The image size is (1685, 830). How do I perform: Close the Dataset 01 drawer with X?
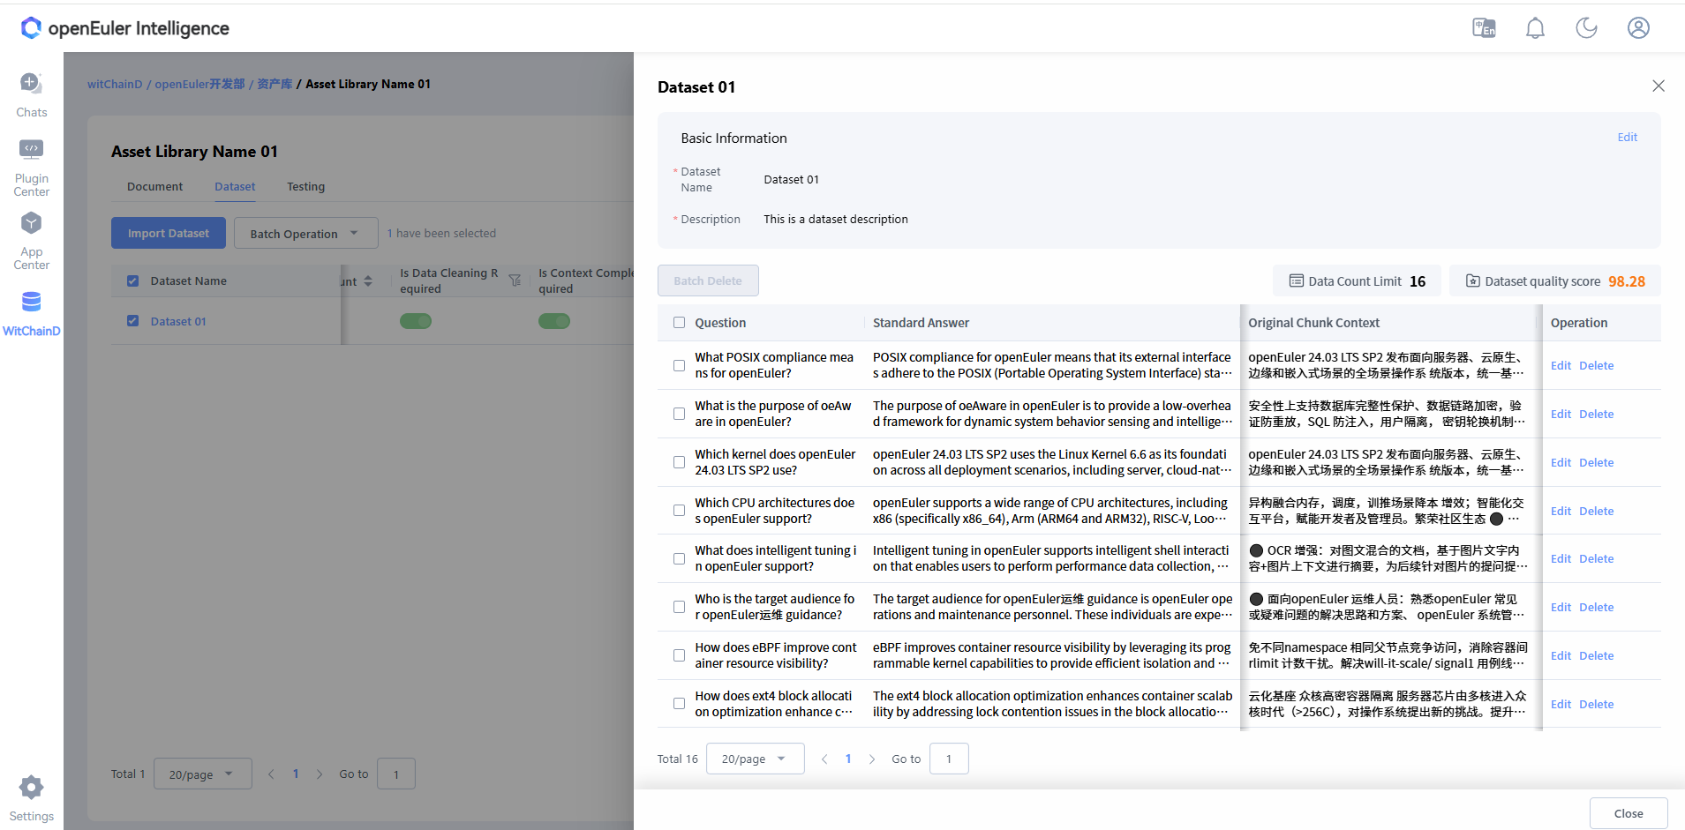[1659, 86]
